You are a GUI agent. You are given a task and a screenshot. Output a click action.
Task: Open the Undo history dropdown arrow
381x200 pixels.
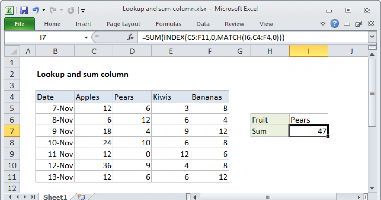(43, 10)
